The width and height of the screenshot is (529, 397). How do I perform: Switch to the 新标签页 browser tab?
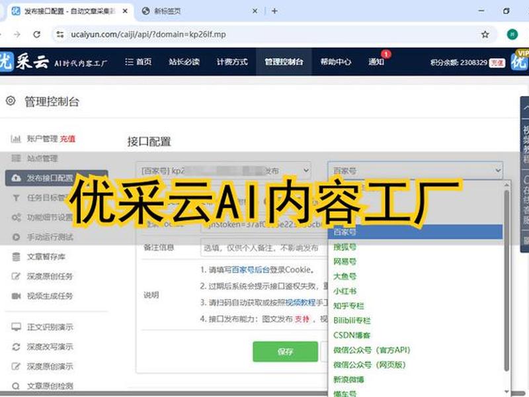pos(199,11)
